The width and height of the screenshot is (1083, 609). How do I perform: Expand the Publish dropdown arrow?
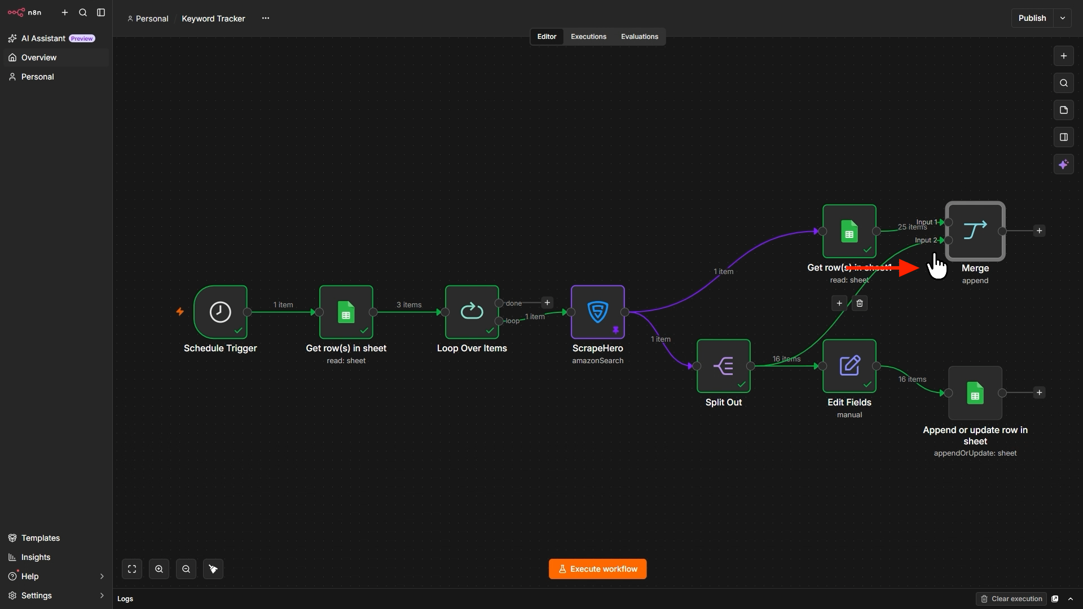(1063, 18)
